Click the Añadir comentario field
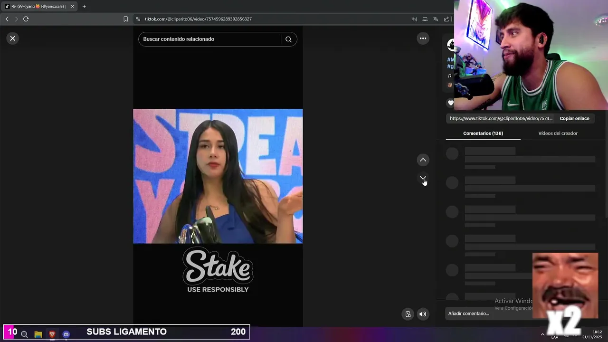The image size is (608, 342). (489, 313)
